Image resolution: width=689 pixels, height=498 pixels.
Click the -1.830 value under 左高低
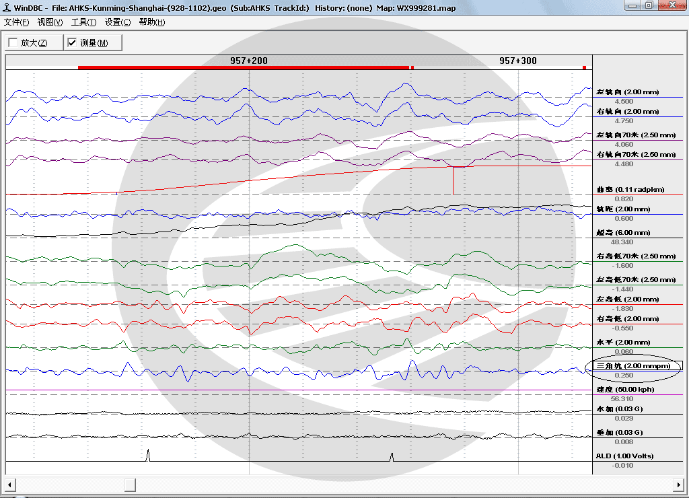pos(622,309)
